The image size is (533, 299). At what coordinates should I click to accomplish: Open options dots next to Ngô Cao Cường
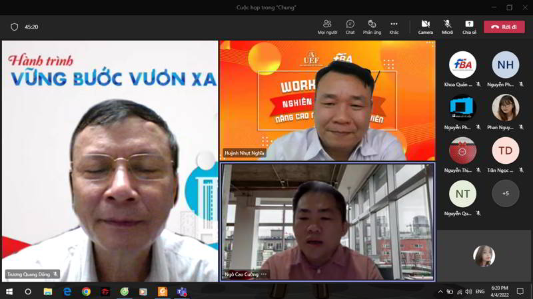(264, 274)
